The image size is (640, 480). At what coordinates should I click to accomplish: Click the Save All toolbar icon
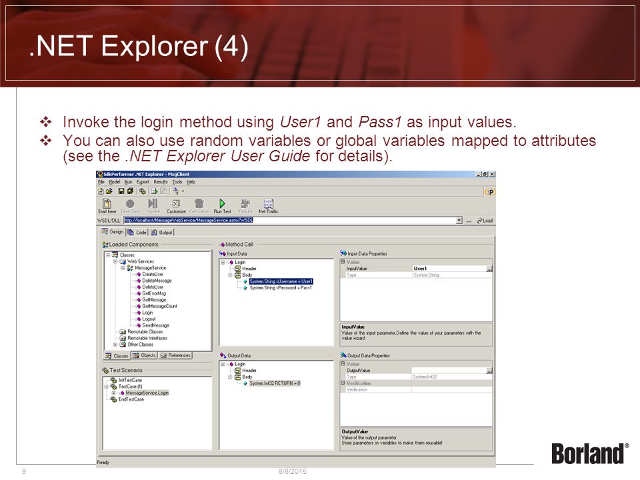tap(130, 191)
